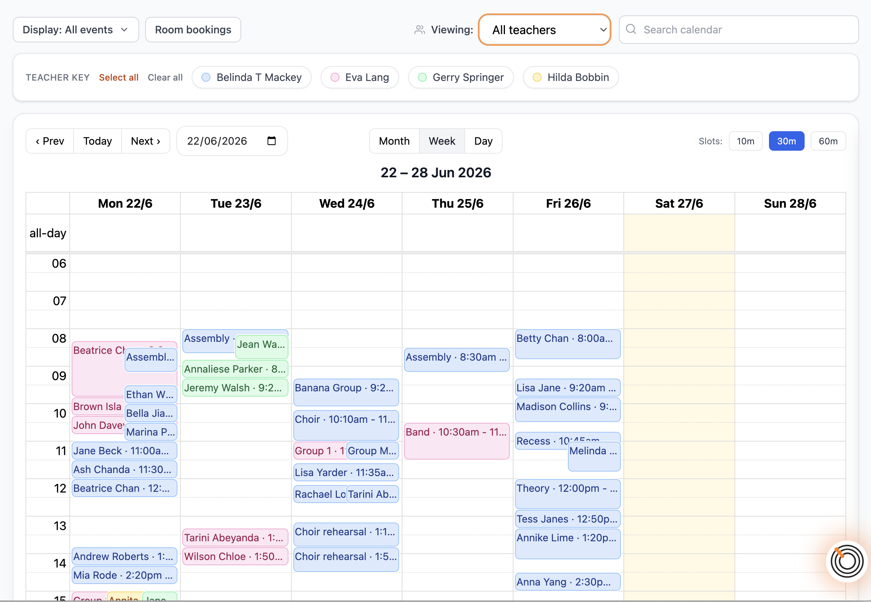This screenshot has width=871, height=602.
Task: Open Ash Chanda 11:30 event
Action: pos(124,469)
